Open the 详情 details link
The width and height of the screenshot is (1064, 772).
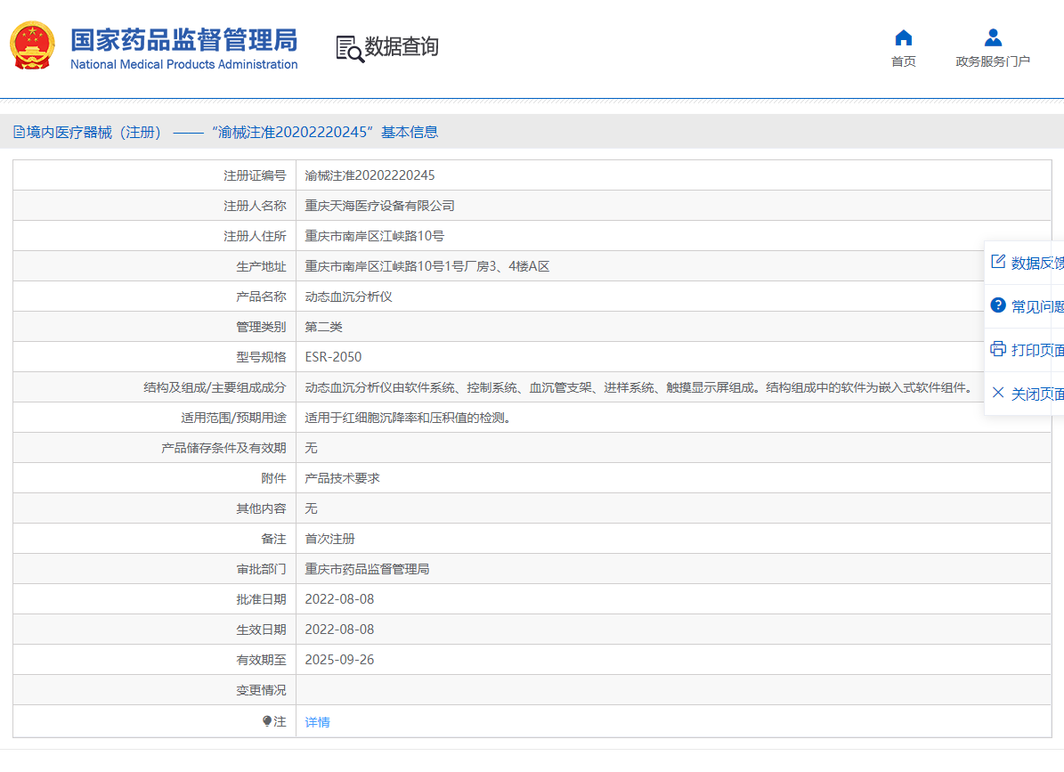pos(317,722)
